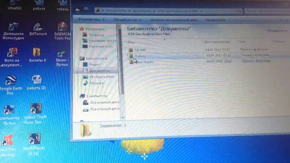Click Записать на оптический диск toolbar button
Screen dimensions: 290x163
click(x=174, y=20)
